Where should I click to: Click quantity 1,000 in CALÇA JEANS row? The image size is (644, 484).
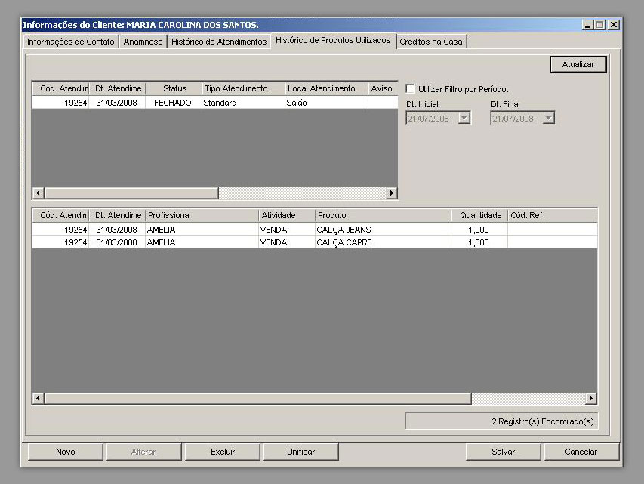tap(479, 230)
